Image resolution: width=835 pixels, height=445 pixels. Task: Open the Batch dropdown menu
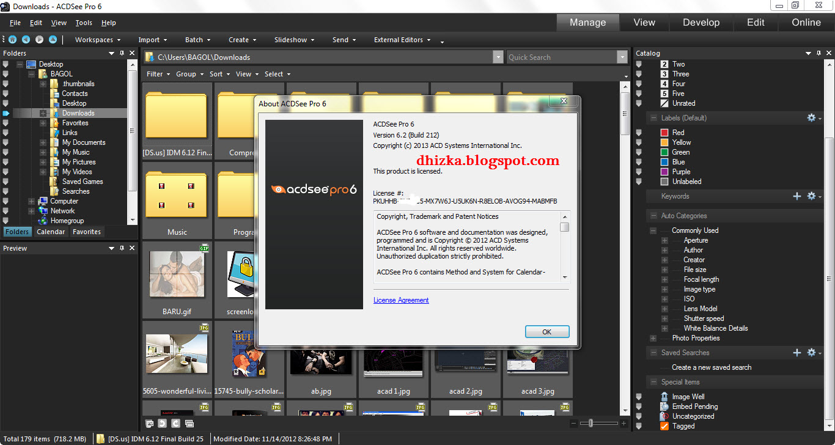click(x=197, y=40)
